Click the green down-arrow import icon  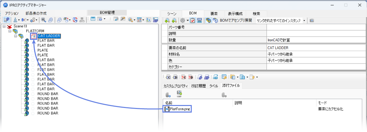click(x=167, y=21)
